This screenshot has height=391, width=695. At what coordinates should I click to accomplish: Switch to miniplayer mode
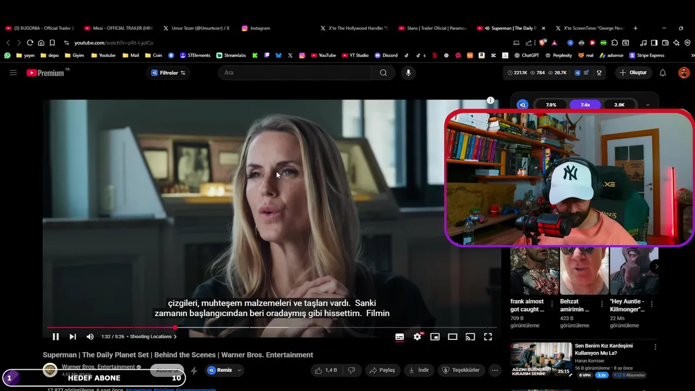click(435, 337)
